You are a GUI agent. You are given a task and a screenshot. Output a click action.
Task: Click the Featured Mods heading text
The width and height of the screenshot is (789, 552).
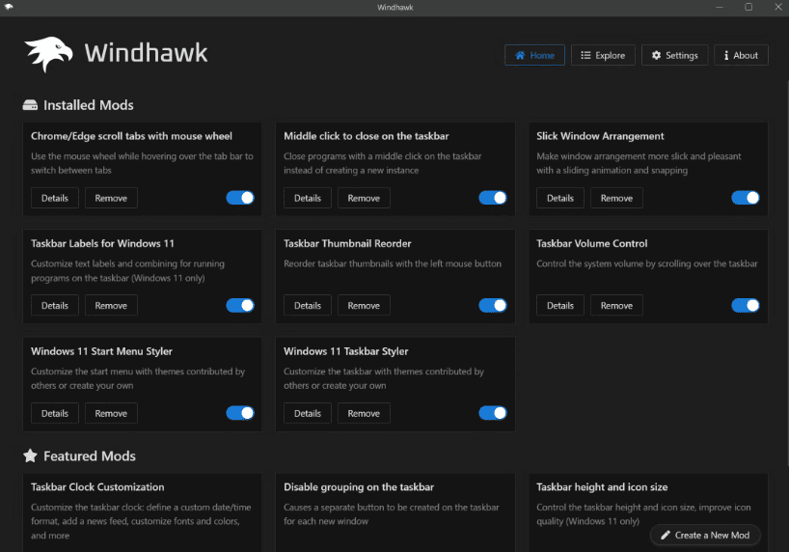pos(90,455)
